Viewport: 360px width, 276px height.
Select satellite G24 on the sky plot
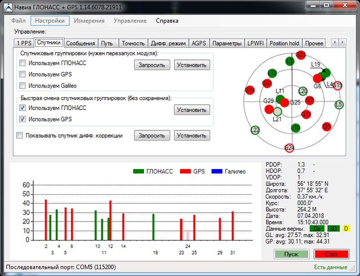(x=289, y=148)
